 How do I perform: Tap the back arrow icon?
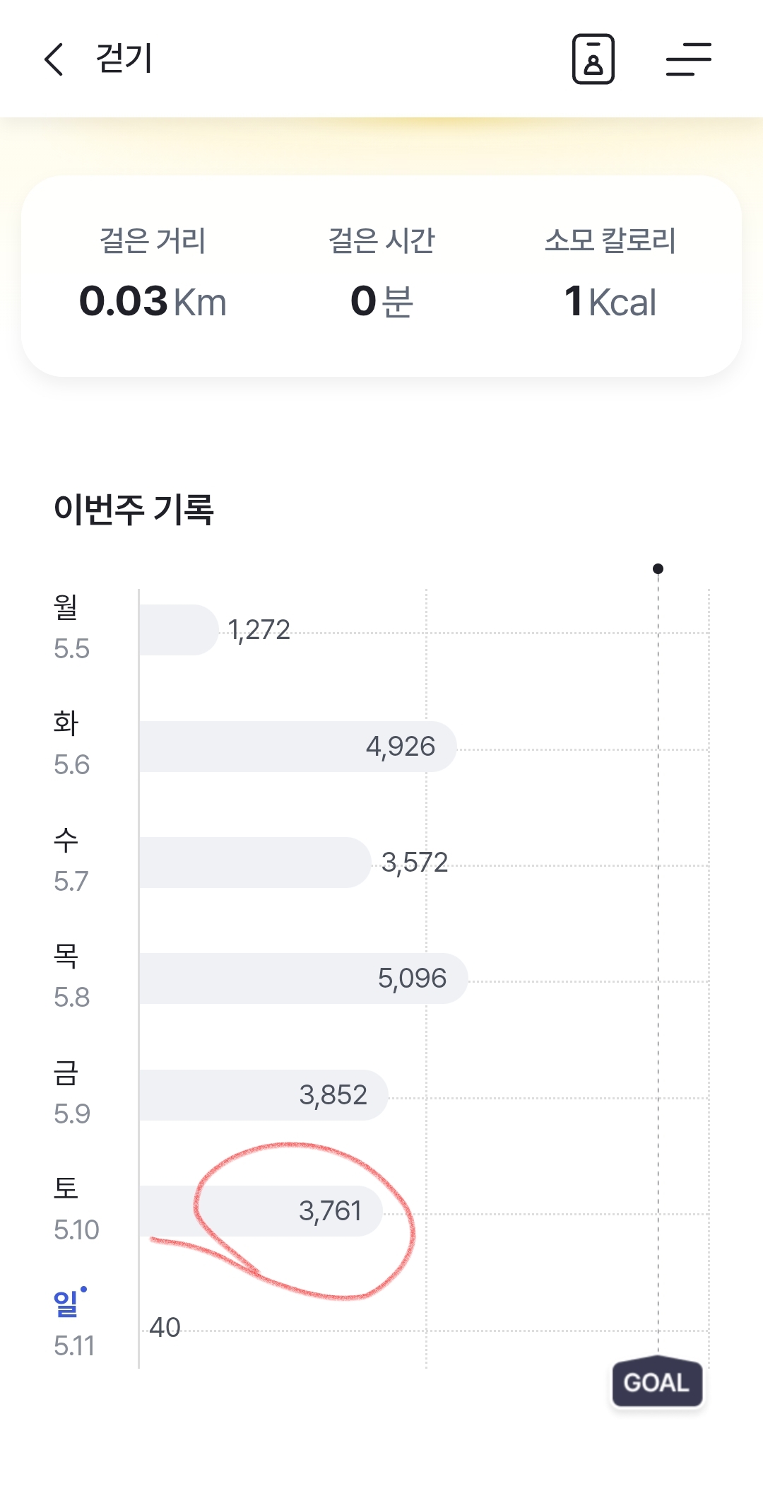[x=54, y=59]
